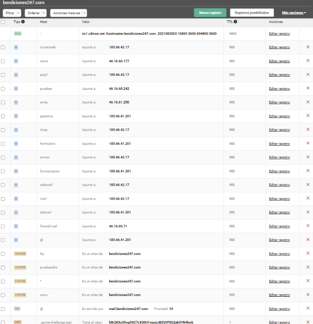Click the A badge for correoweb
The height and width of the screenshot is (324, 313).
coord(16,47)
